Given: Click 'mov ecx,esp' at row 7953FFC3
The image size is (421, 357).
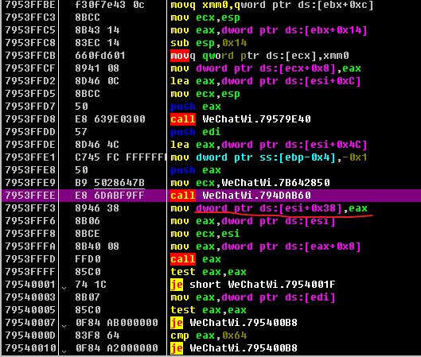Looking at the screenshot, I should coord(205,17).
